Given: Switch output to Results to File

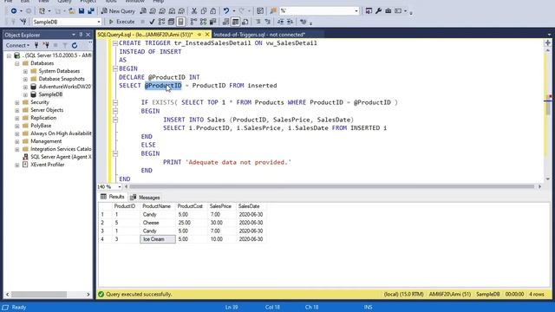Looking at the screenshot, I should click(x=245, y=22).
